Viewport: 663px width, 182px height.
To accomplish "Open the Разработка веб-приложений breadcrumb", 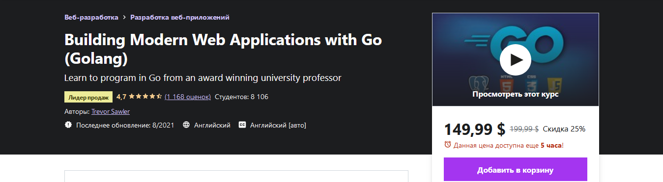I will [180, 17].
